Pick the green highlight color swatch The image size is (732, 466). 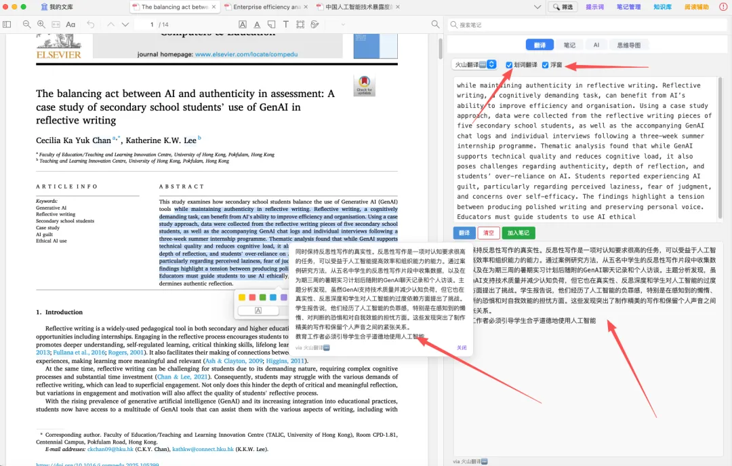point(262,297)
